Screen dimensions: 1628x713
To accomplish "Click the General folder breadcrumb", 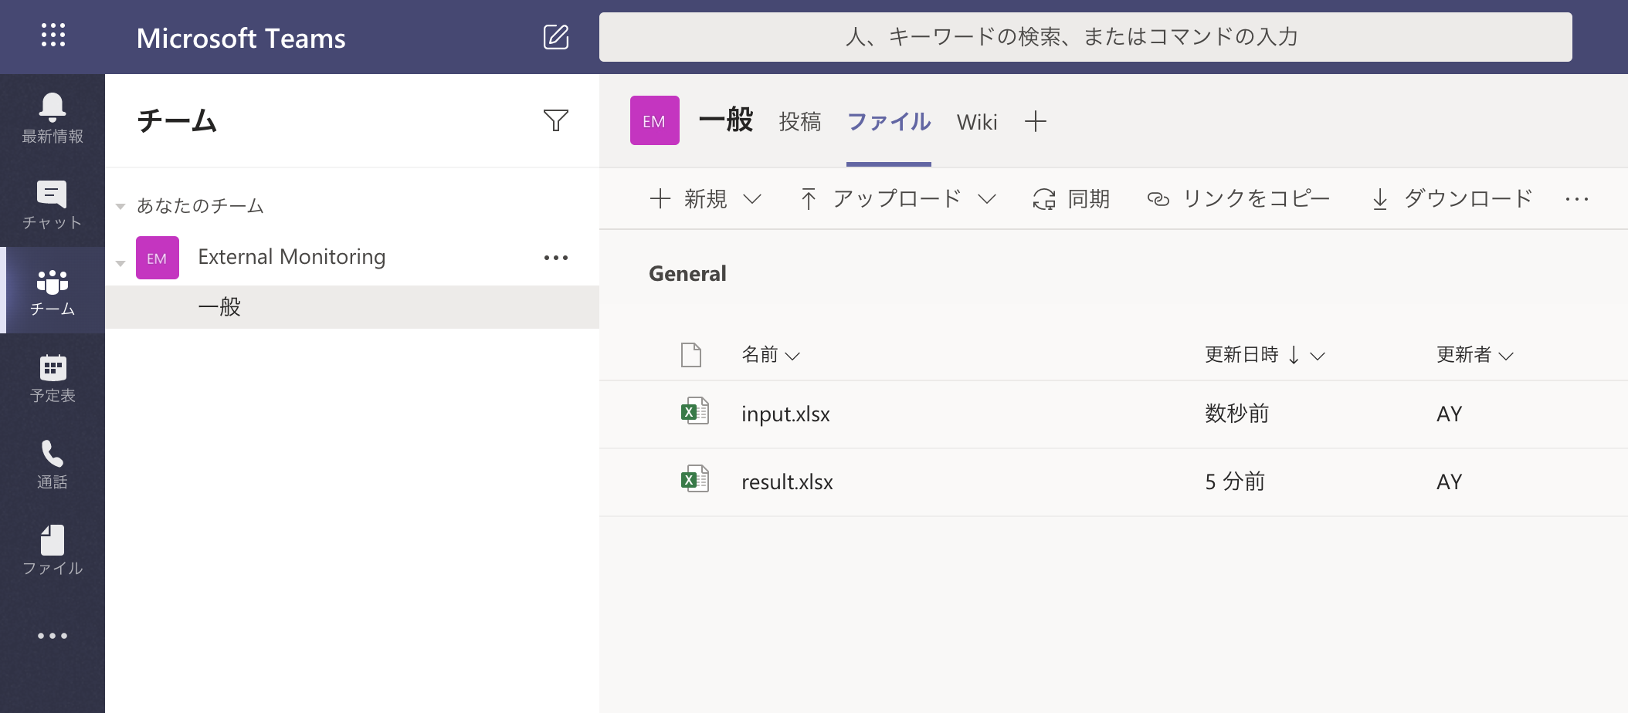I will [687, 274].
